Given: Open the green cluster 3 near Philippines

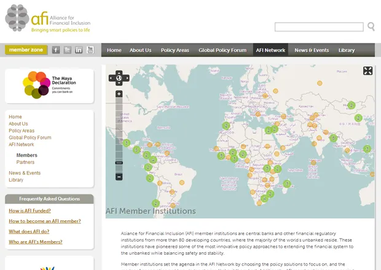Looking at the screenshot, I should coord(367,148).
